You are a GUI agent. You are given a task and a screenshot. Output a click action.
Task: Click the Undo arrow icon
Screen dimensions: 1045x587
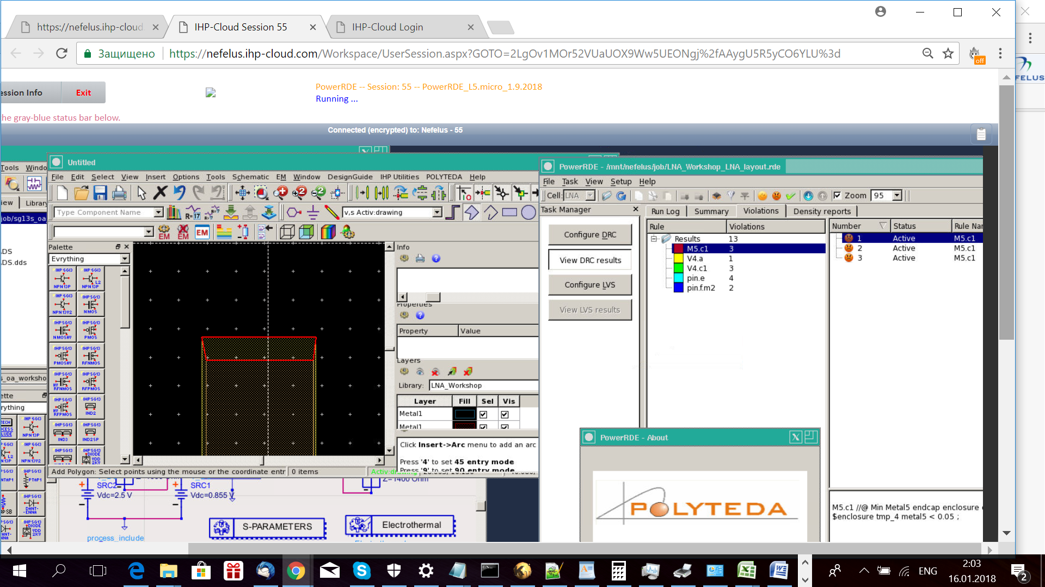(179, 193)
